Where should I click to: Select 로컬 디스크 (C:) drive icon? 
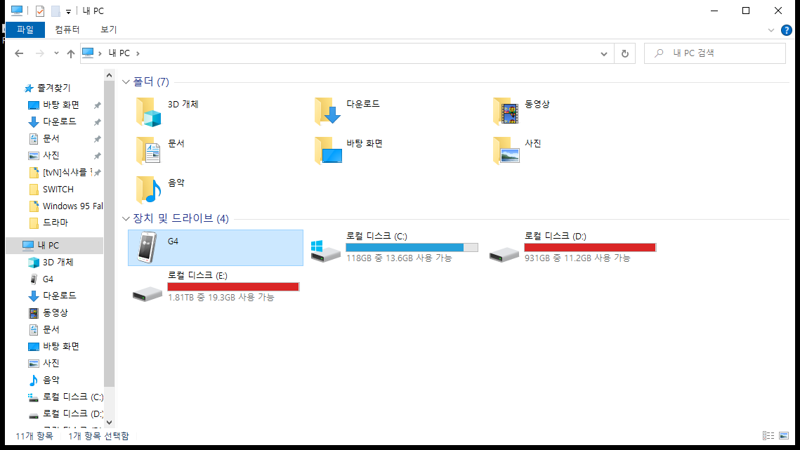click(x=325, y=251)
